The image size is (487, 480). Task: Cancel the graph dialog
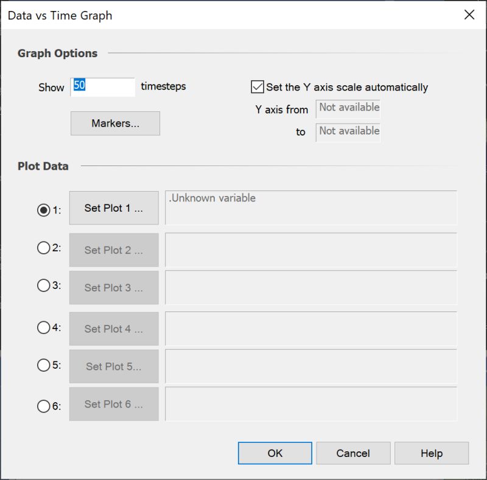tap(353, 453)
